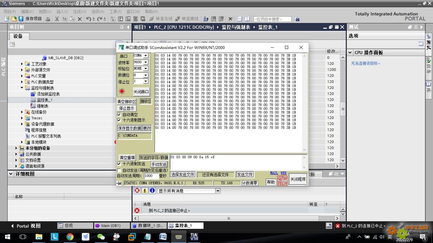
Task: Toggle the 十六进制显示 checkbox
Action: click(119, 120)
